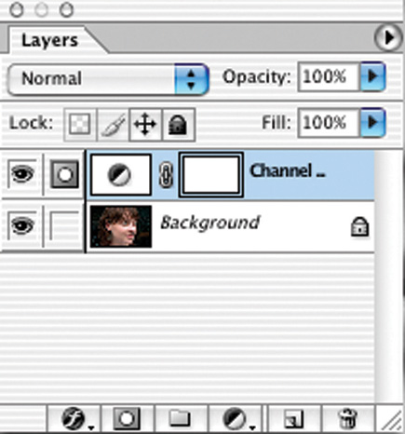Toggle lock transparent pixels
Screen dimensions: 405x434
pos(80,125)
